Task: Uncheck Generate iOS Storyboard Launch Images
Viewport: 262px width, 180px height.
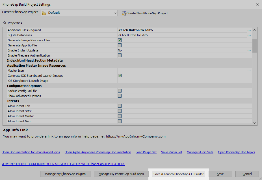Action: (120, 75)
